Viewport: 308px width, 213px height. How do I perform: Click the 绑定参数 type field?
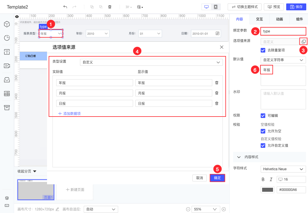(283, 31)
